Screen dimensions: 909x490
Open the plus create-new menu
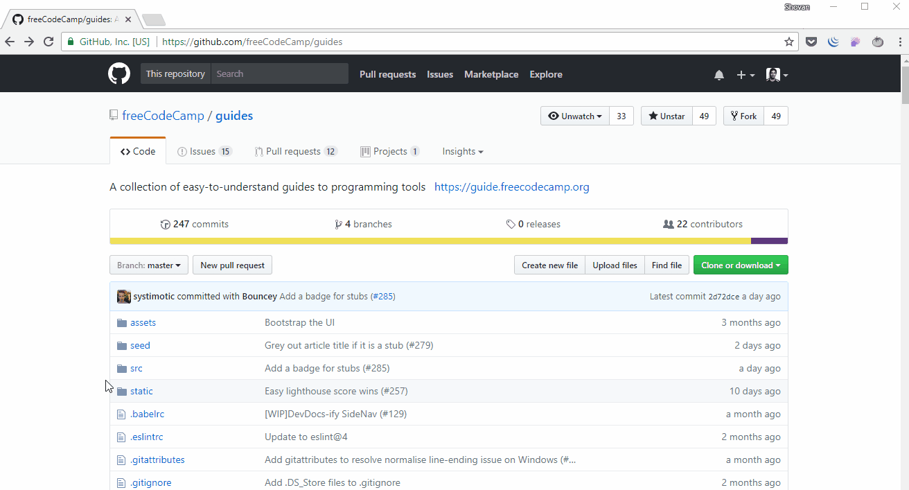[745, 75]
